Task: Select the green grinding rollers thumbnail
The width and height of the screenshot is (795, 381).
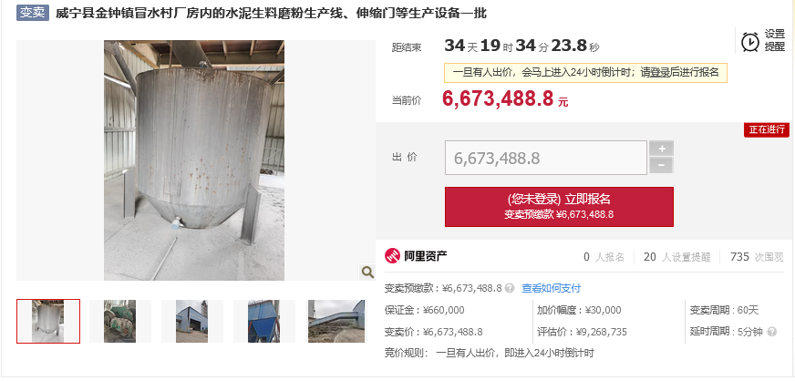Action: point(120,321)
